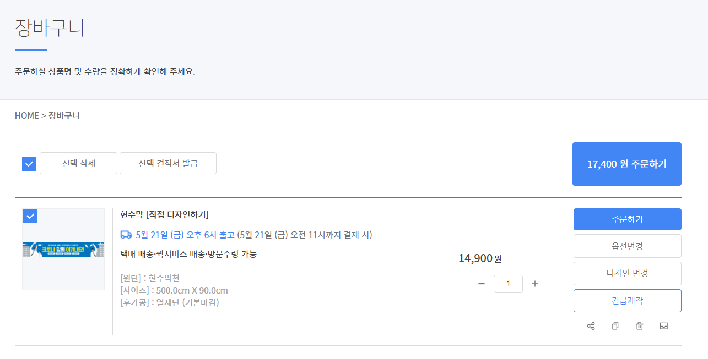Click the 17,400 원 주문하기 button
708x359 pixels.
[627, 164]
